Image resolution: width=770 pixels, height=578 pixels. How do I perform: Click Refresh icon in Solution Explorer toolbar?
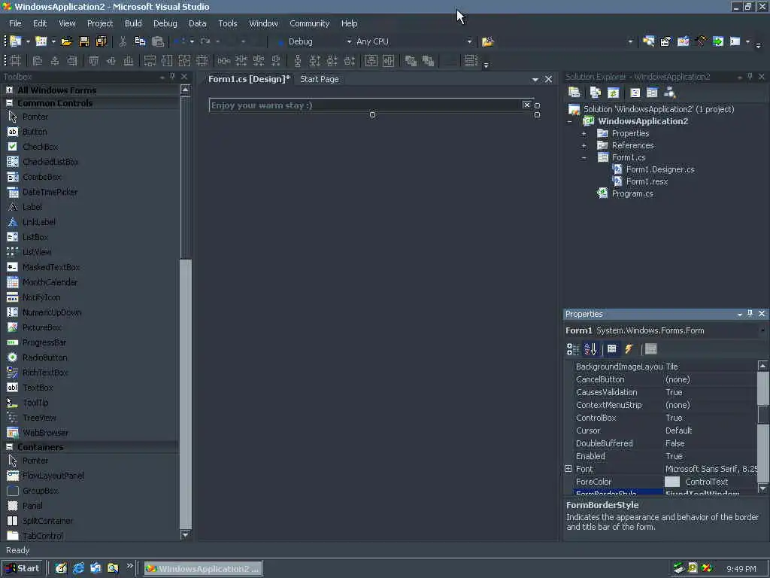(613, 93)
